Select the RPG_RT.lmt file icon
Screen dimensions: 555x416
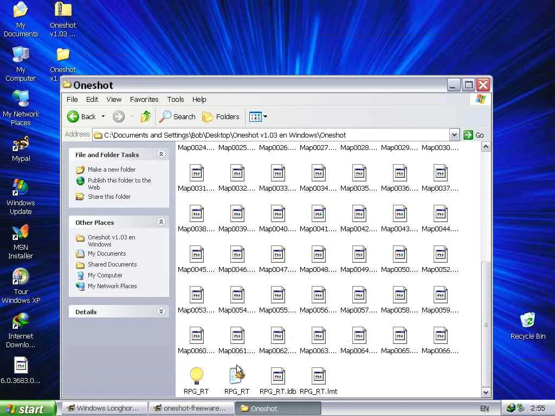(319, 376)
